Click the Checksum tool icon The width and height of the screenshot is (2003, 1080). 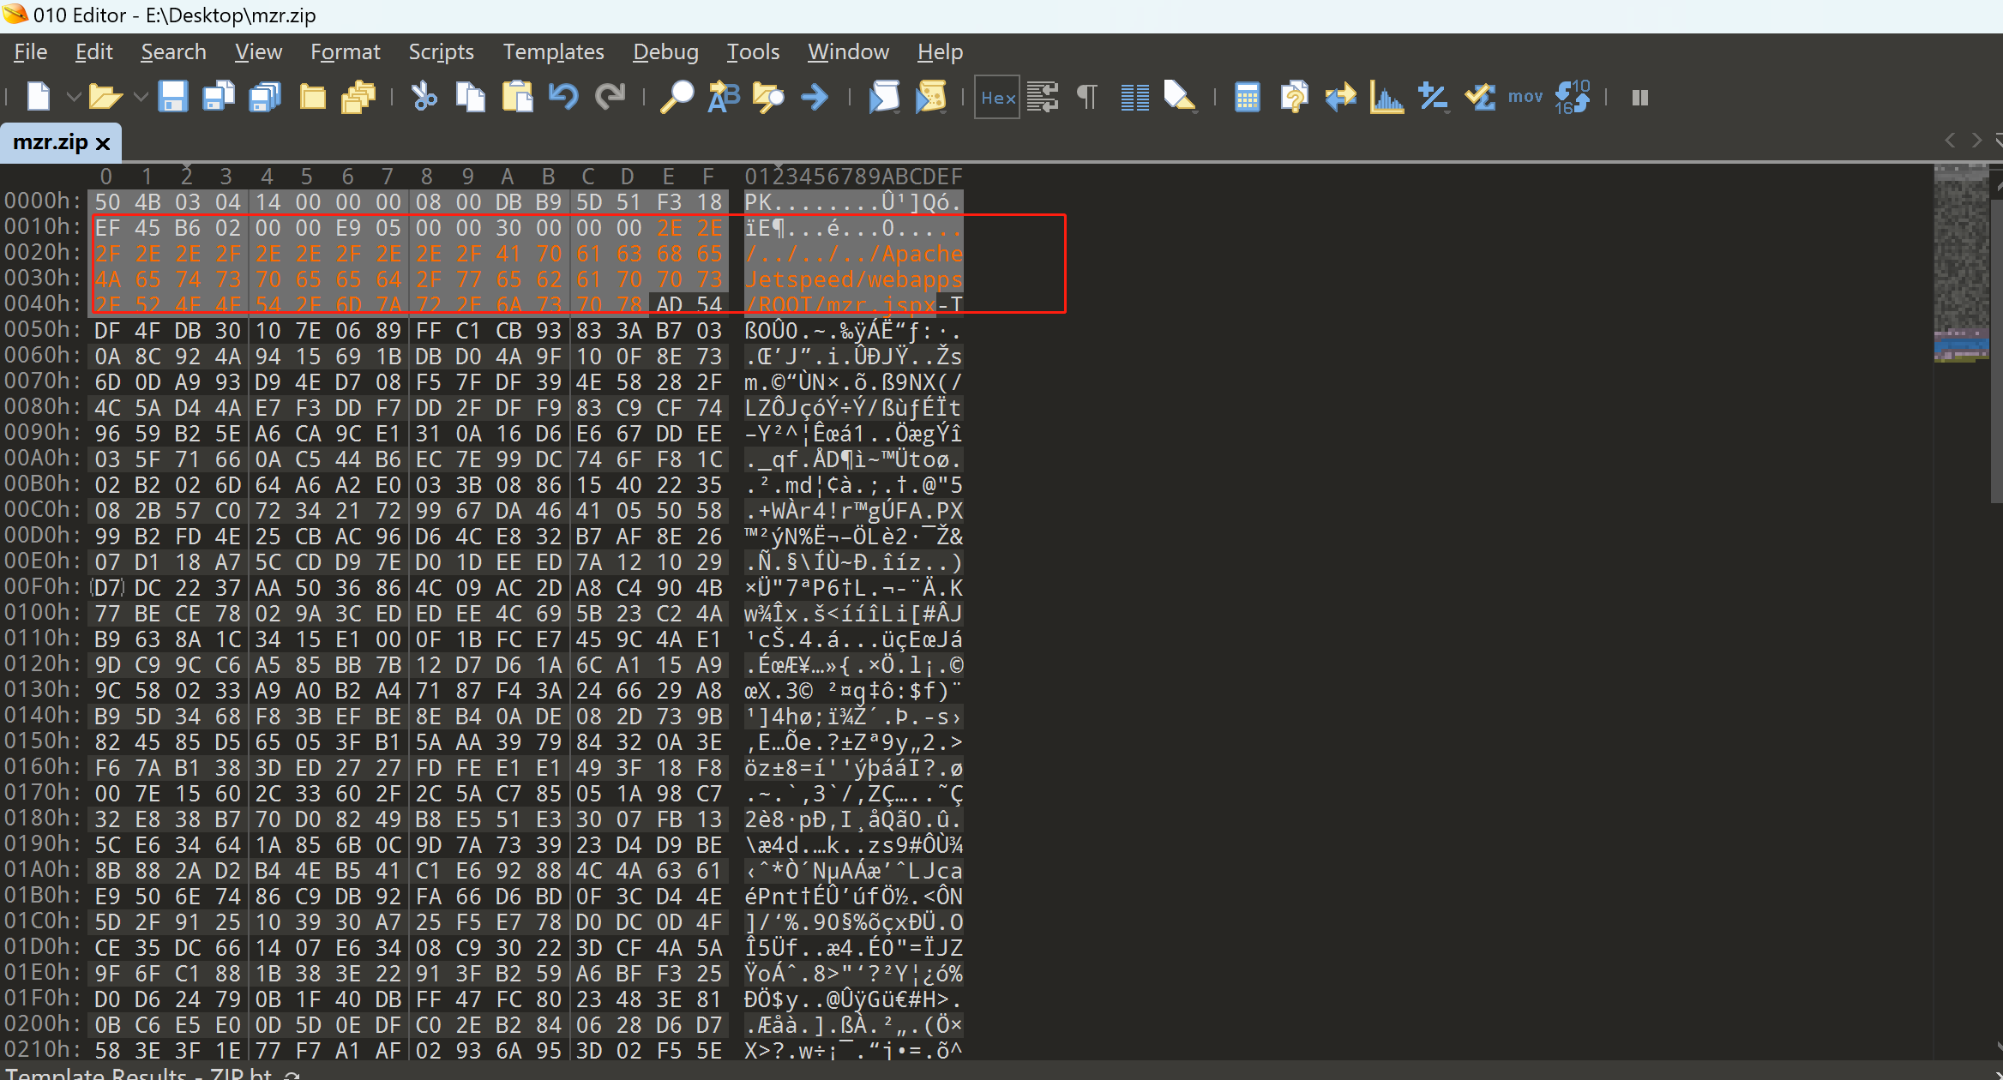[1479, 97]
